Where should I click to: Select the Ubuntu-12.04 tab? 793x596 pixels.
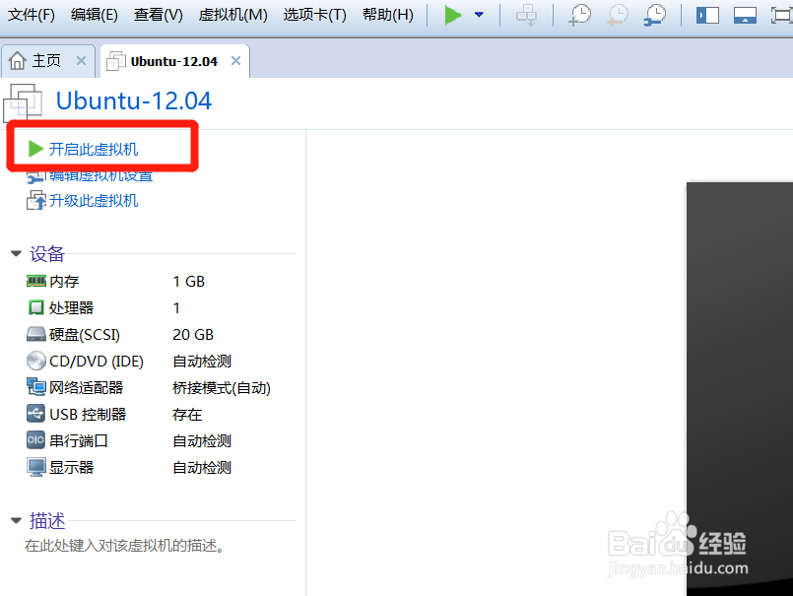point(174,61)
